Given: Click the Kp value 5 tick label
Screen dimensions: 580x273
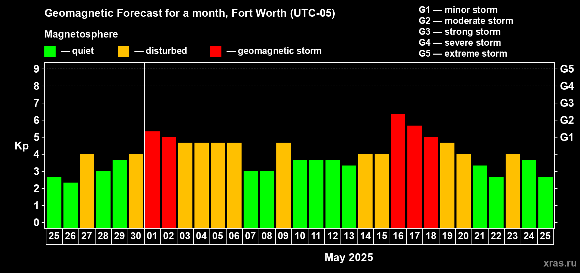Looking at the screenshot, I should pyautogui.click(x=37, y=137).
